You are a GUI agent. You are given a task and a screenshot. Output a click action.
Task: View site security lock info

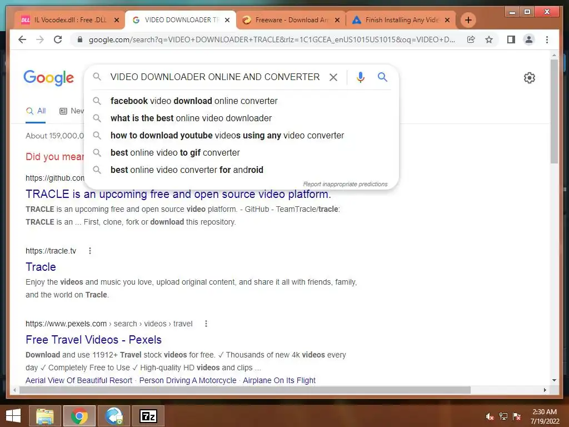80,39
